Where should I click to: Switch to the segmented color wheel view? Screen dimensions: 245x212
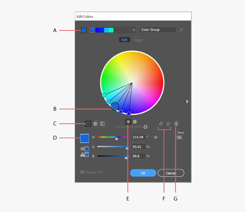click(x=95, y=124)
